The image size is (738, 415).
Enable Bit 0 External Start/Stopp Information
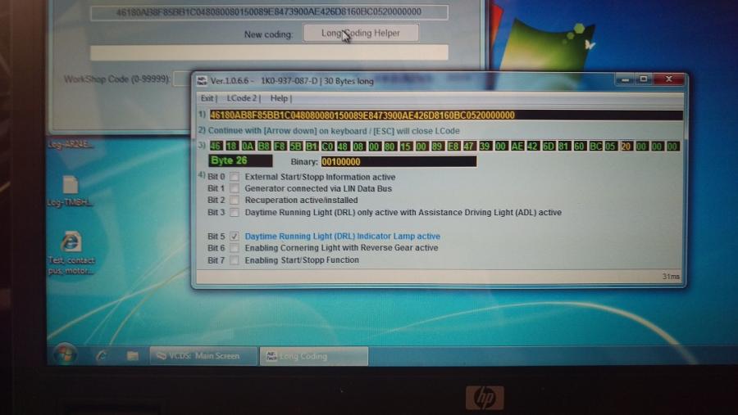(x=235, y=178)
